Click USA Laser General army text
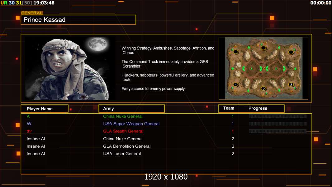The height and width of the screenshot is (187, 332). [122, 154]
